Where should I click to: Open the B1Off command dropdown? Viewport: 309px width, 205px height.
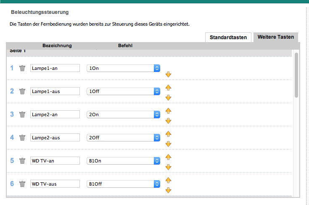[123, 184]
